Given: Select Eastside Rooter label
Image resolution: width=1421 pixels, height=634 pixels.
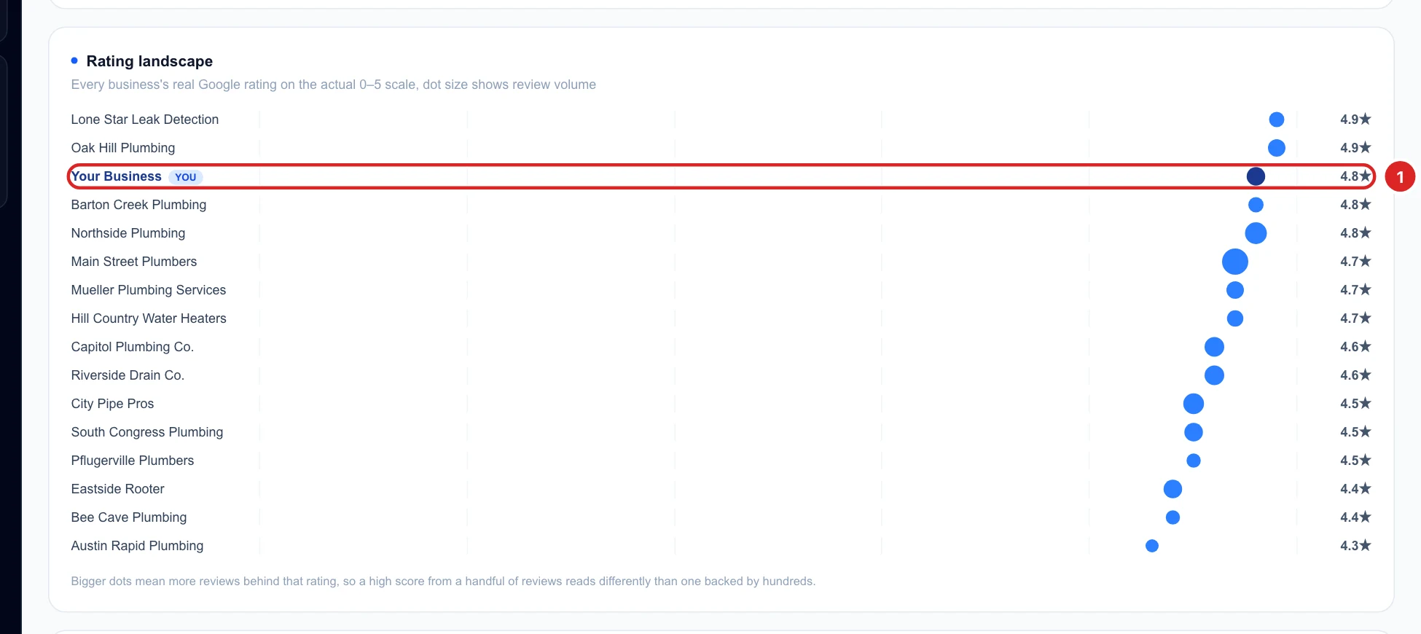Looking at the screenshot, I should point(118,489).
